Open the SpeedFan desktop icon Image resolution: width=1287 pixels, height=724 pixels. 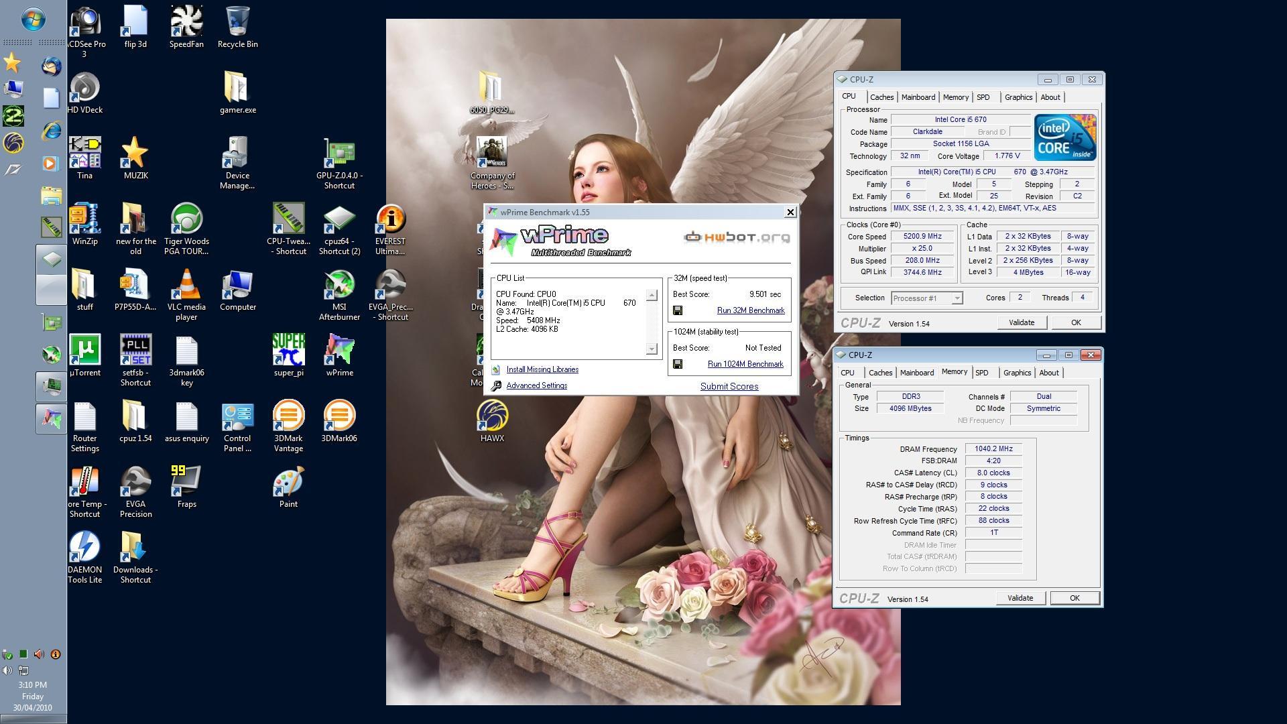pos(186,22)
